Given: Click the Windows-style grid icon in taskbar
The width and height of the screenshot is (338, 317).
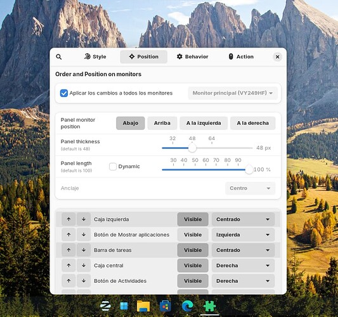Looking at the screenshot, I should [124, 306].
